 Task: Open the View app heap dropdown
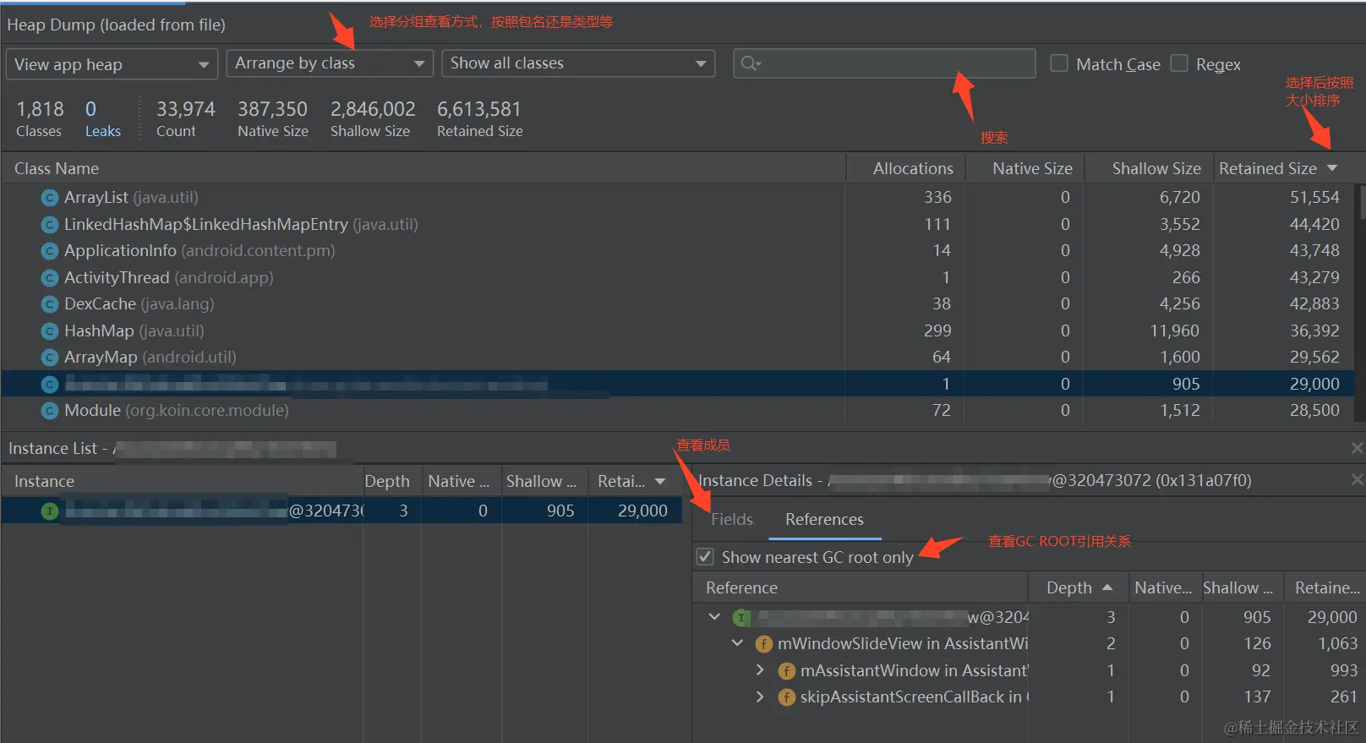(112, 64)
